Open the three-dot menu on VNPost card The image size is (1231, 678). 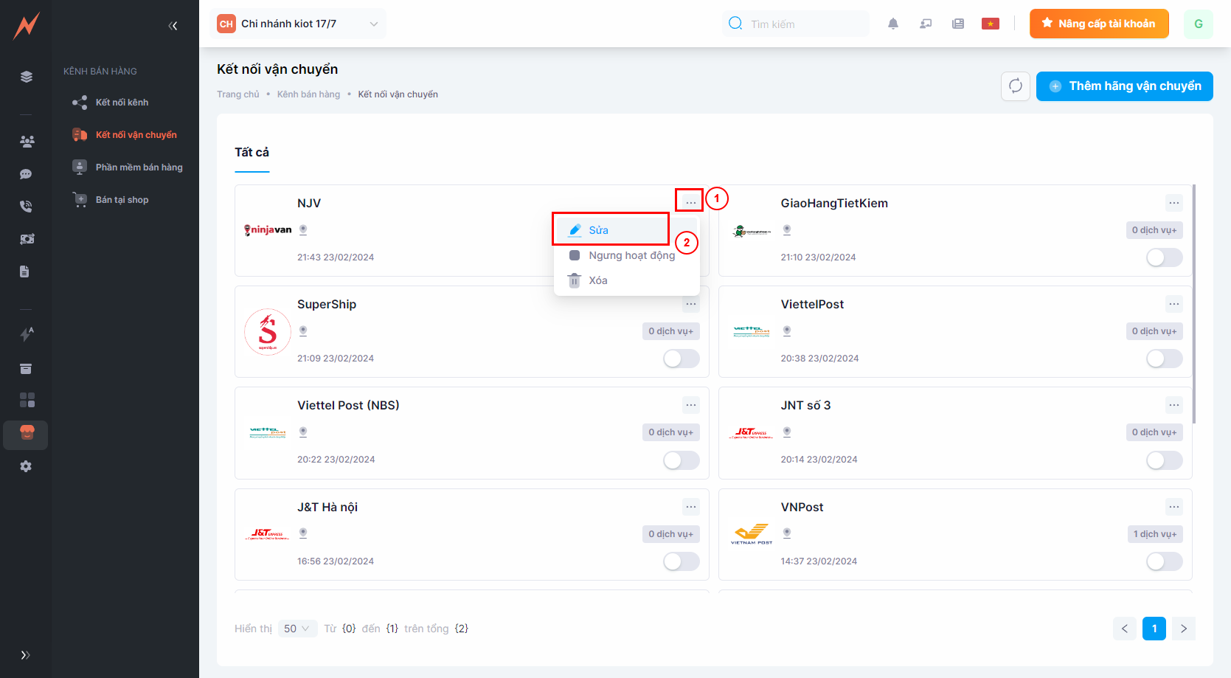1173,507
